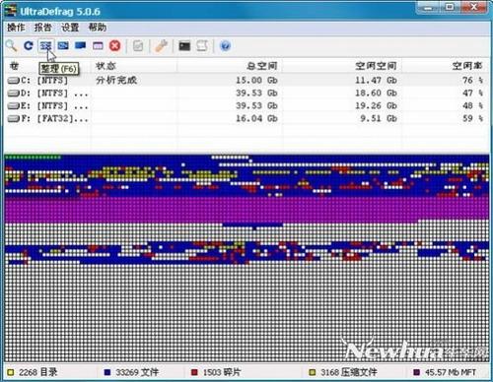Image resolution: width=493 pixels, height=382 pixels.
Task: Click the 18.60 Gb free space cell
Action: [376, 94]
